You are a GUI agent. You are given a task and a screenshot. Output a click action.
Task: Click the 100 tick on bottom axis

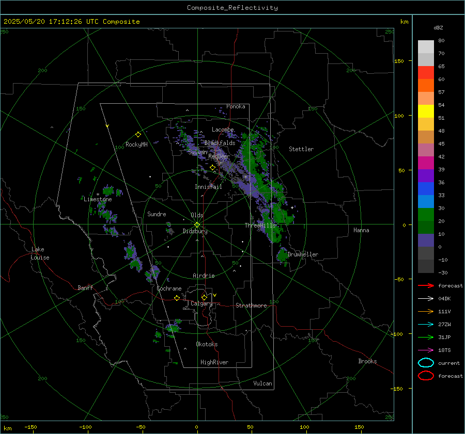[x=304, y=427]
